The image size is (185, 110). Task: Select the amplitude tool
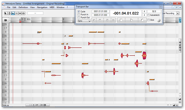click(x=13, y=13)
